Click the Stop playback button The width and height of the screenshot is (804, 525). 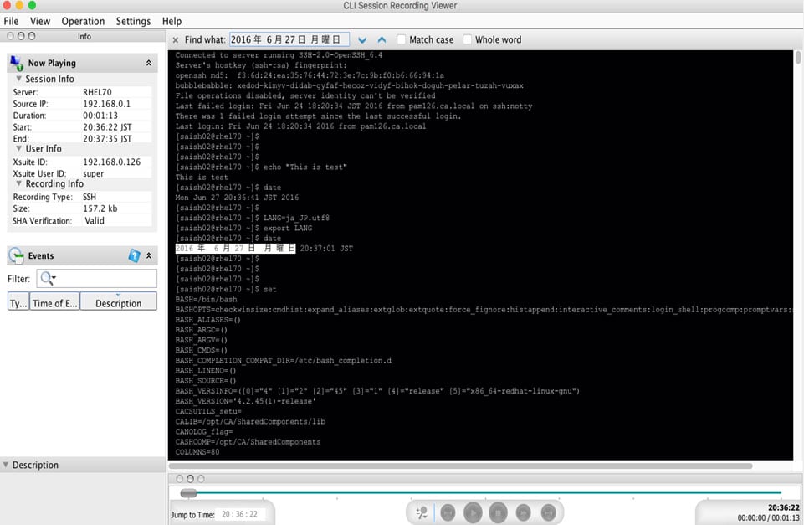click(x=497, y=512)
